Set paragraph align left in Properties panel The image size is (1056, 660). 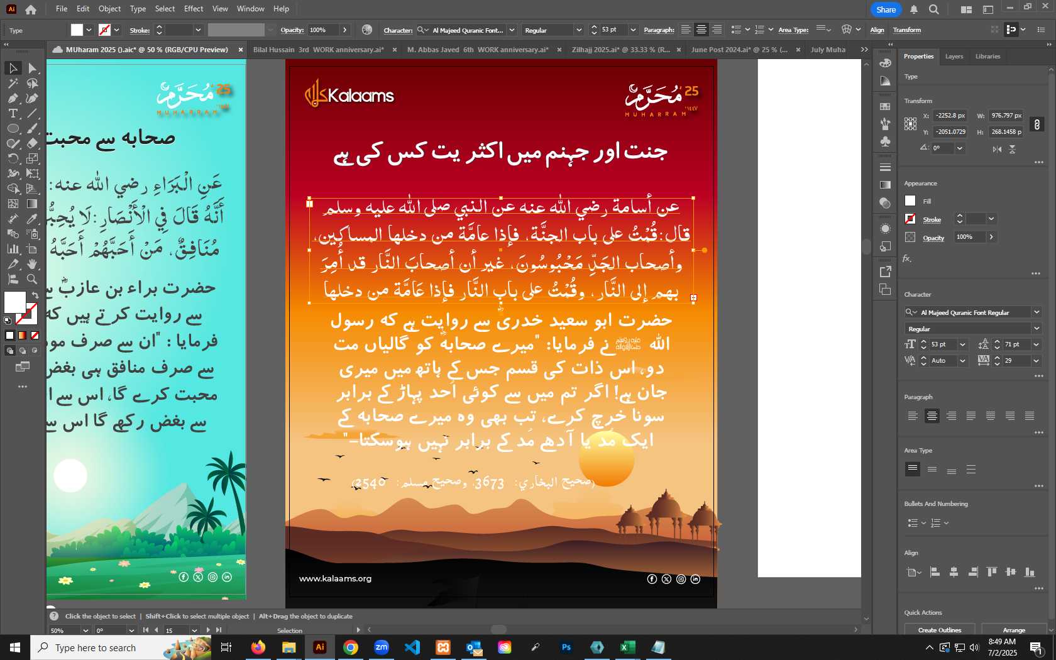913,415
